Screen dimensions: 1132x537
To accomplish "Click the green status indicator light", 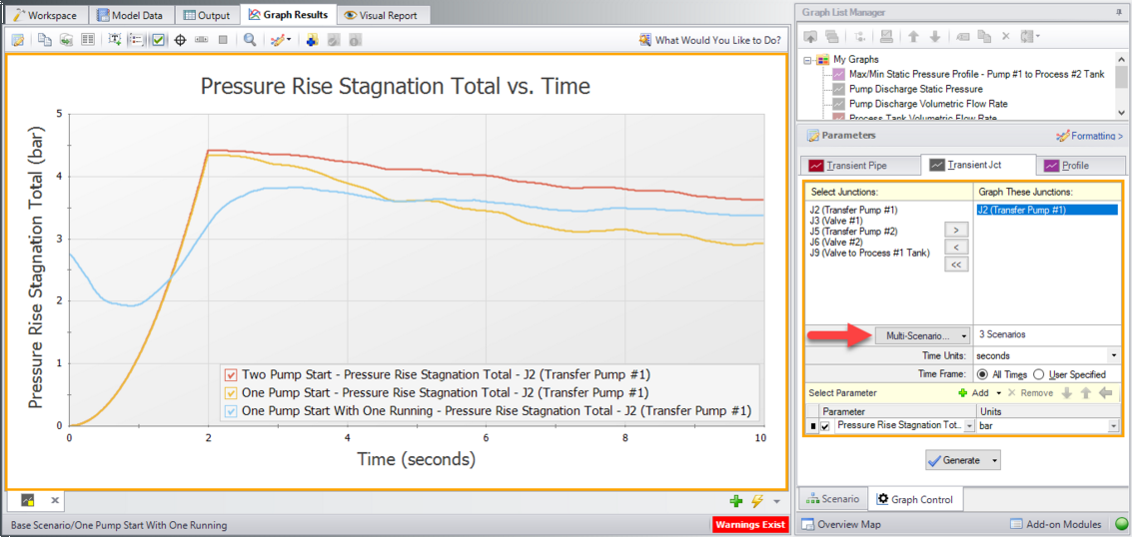I will coord(1120,524).
